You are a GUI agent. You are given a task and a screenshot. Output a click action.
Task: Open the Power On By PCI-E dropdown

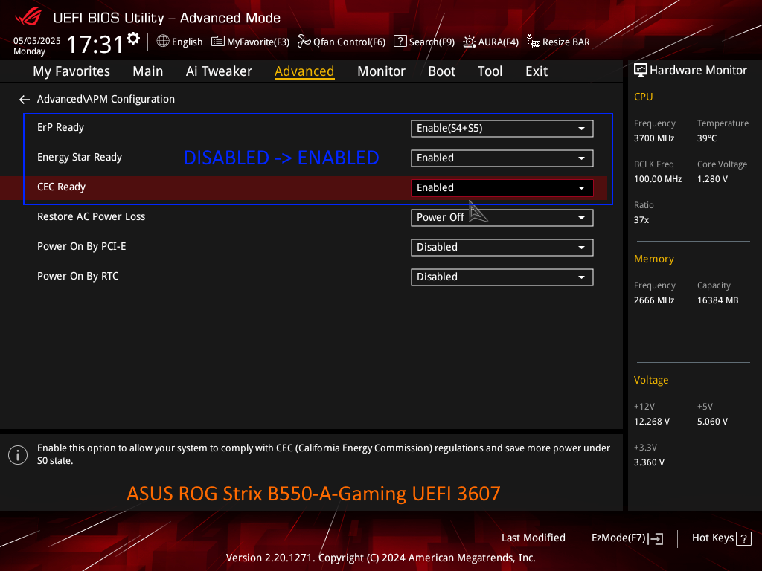click(502, 247)
